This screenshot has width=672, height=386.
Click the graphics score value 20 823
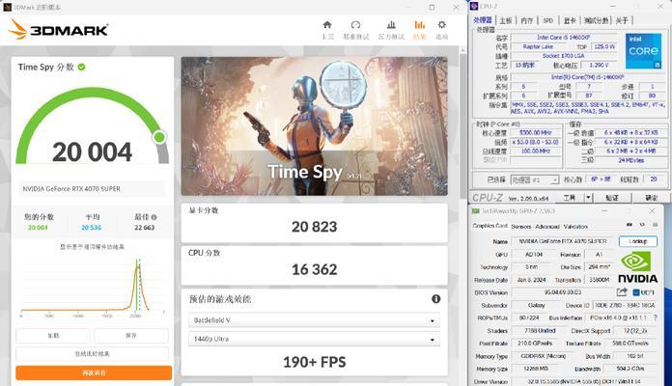314,227
